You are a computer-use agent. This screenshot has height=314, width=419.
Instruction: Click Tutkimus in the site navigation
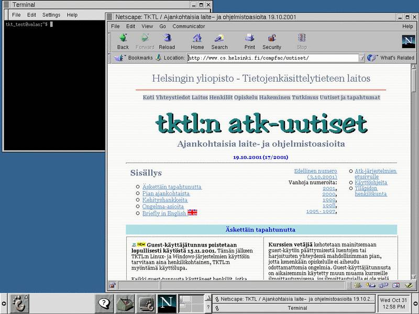pyautogui.click(x=305, y=97)
